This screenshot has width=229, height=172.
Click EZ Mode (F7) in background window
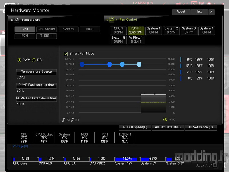[143, 3]
